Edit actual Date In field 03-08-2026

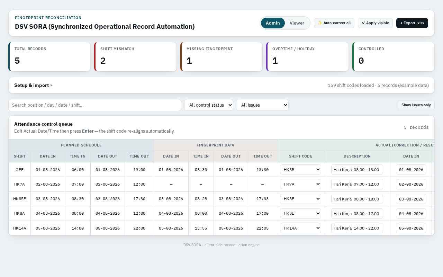click(411, 199)
